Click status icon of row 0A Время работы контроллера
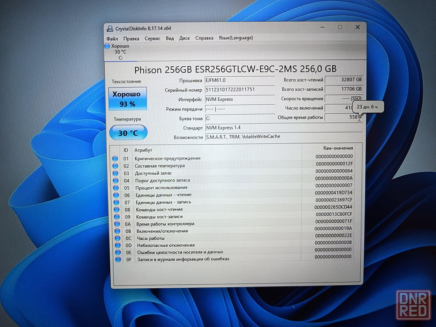Viewport: 436px width, 327px height. [117, 224]
